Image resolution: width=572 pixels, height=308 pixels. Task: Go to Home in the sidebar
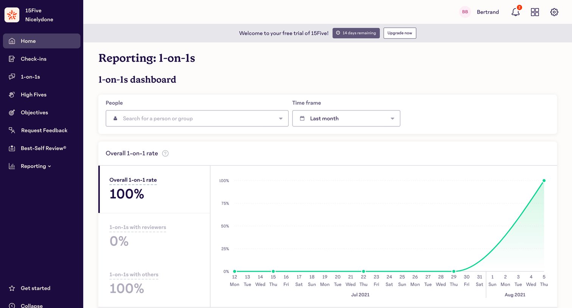coord(42,41)
